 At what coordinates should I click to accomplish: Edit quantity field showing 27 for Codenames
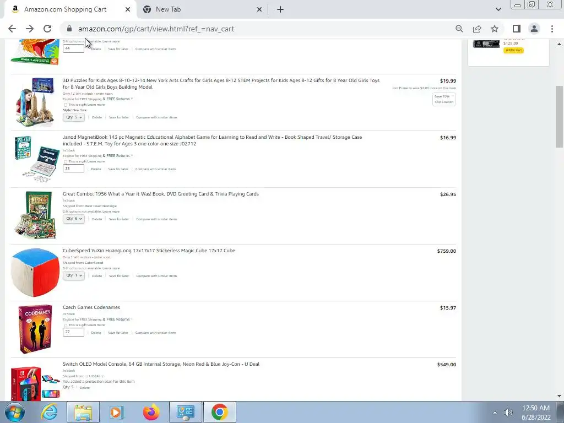[73, 332]
